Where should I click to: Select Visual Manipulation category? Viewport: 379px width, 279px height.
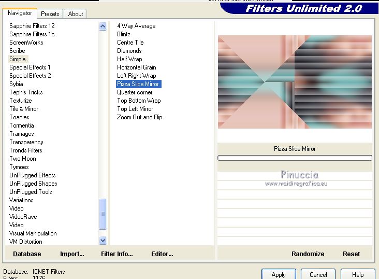[33, 233]
